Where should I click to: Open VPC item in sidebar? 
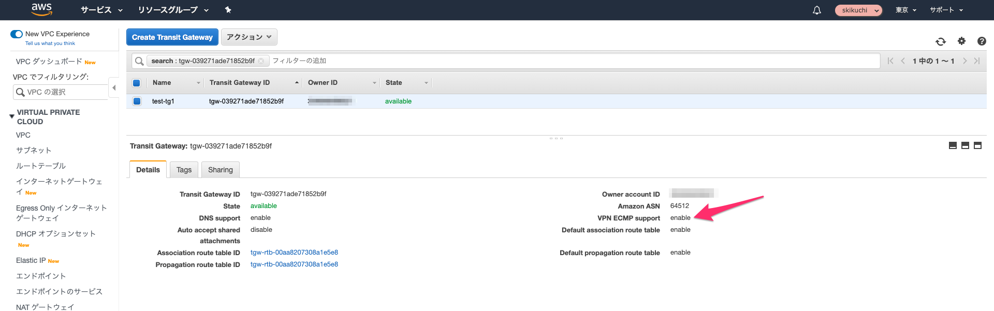[23, 135]
